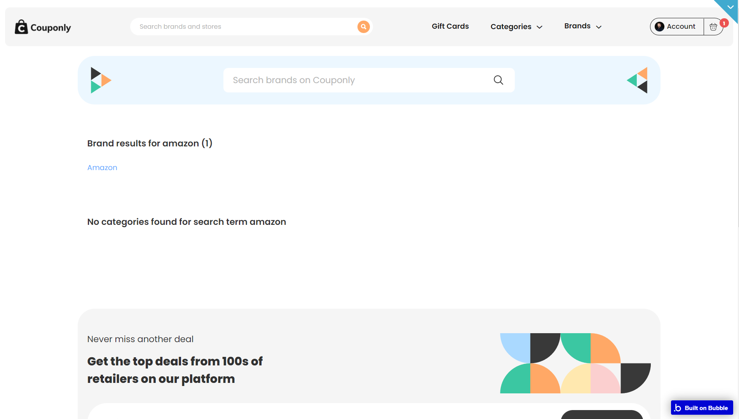Open the Gift Cards page
The width and height of the screenshot is (739, 419).
coord(450,26)
